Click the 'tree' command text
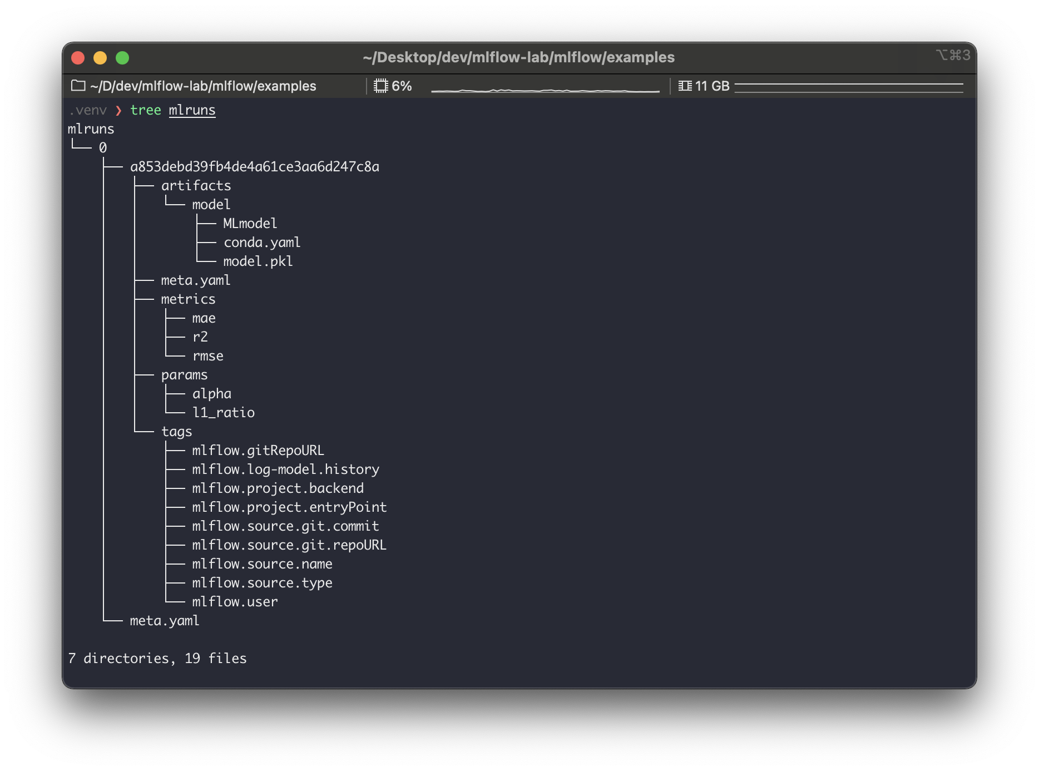 (146, 110)
